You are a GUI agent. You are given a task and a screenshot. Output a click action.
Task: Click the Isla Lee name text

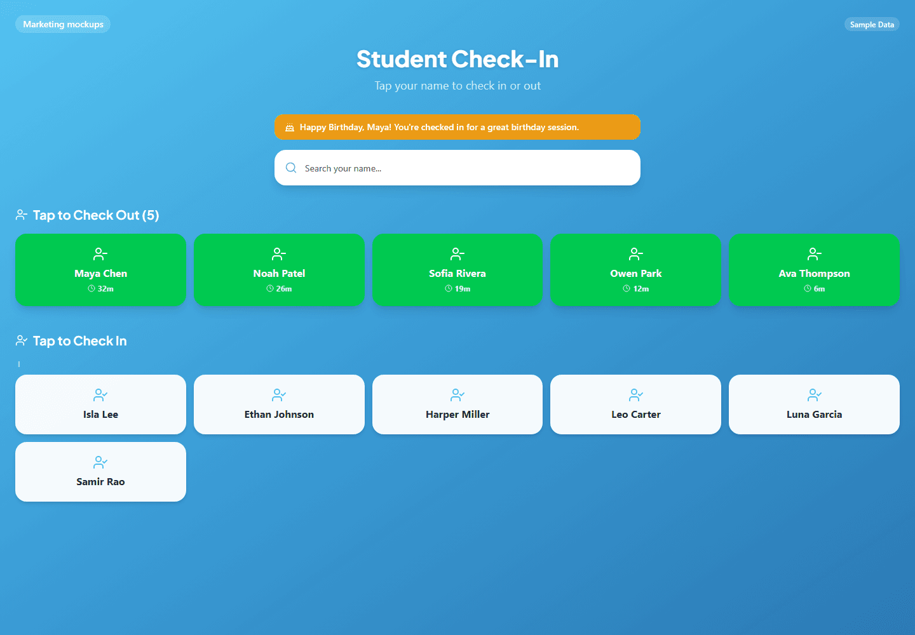pos(100,415)
